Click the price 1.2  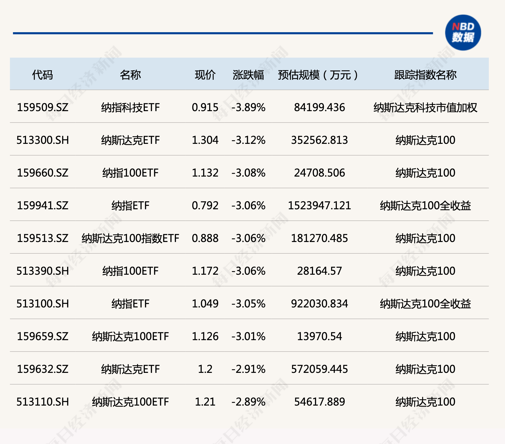click(x=205, y=369)
